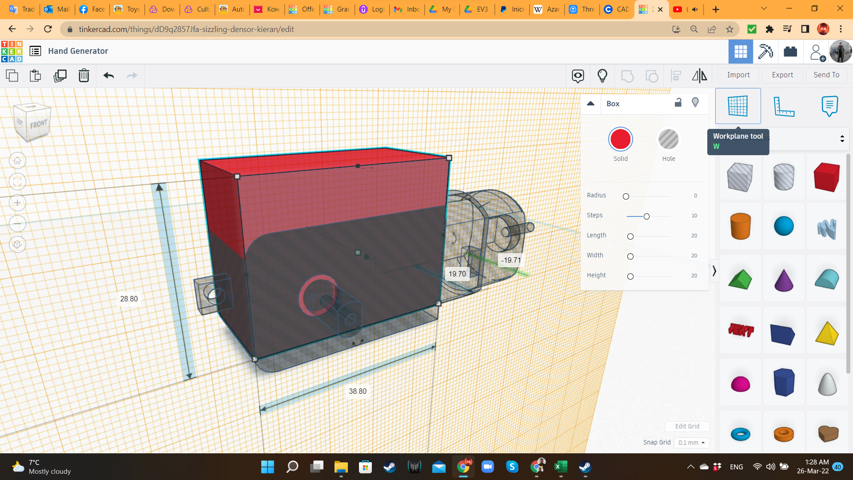The image size is (853, 480).
Task: Click the Home view icon
Action: coord(17,161)
